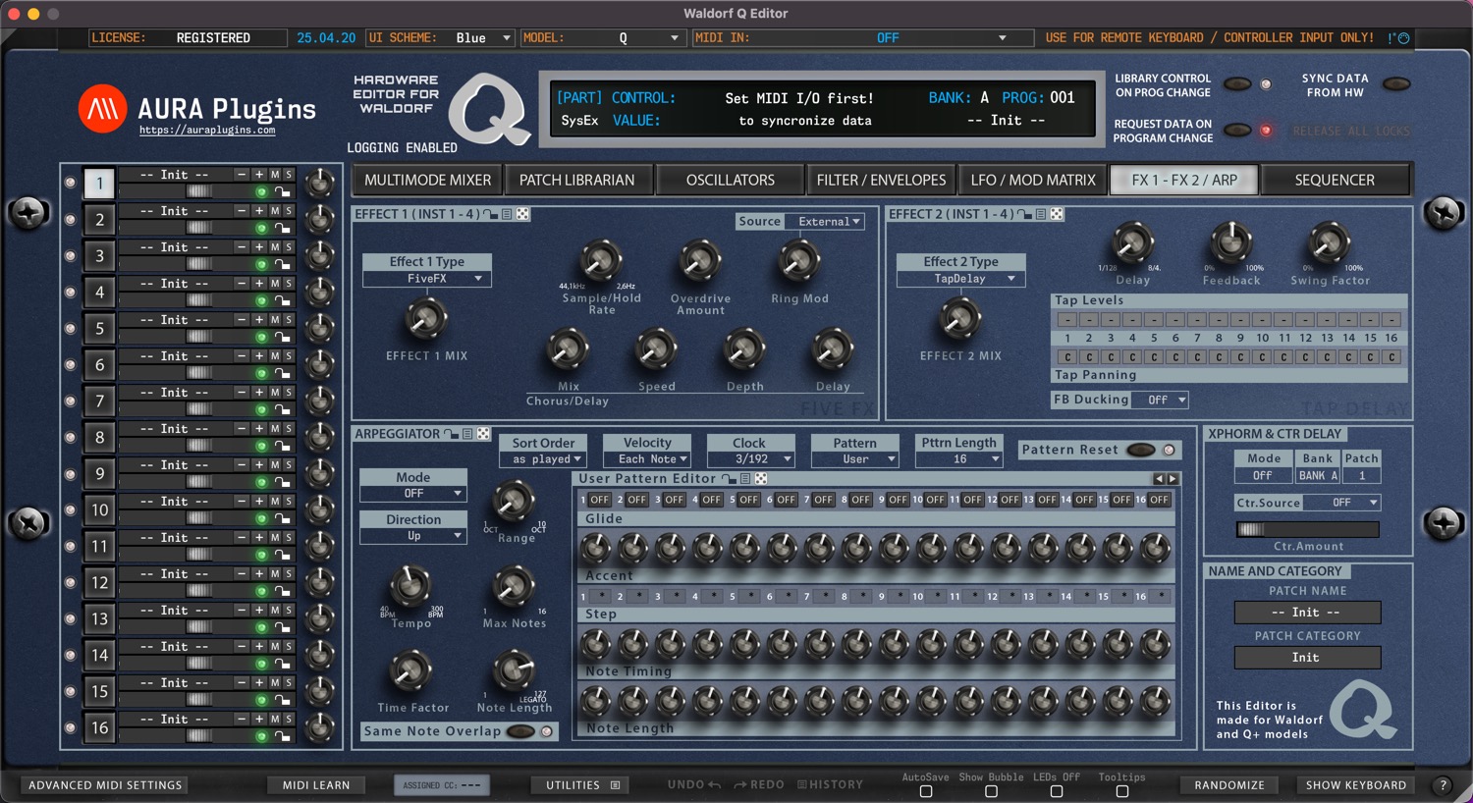The height and width of the screenshot is (803, 1473).
Task: Switch to the Multimode Mixer tab
Action: click(x=427, y=181)
